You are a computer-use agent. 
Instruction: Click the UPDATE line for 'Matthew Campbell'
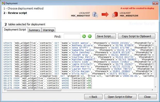tap(78, 59)
